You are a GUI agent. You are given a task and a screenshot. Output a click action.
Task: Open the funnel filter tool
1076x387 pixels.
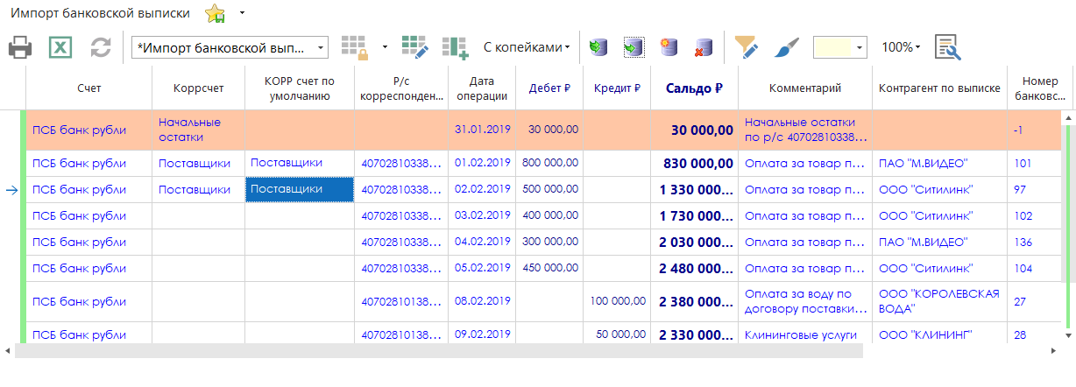click(746, 47)
